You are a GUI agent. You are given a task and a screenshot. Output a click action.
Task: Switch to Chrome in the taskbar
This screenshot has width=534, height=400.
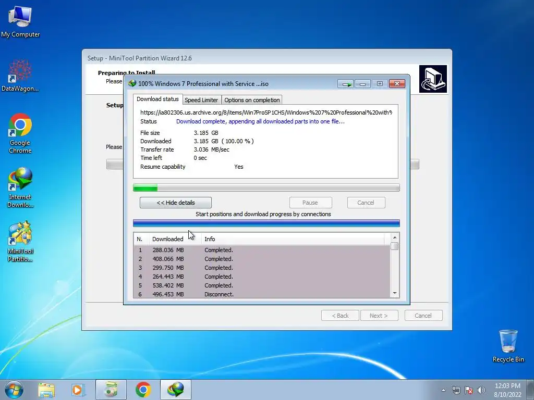point(143,390)
